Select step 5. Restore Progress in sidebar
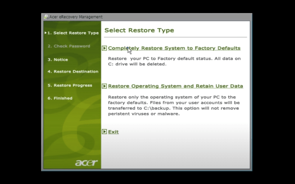Viewport: 295px width, 184px height. 70,85
